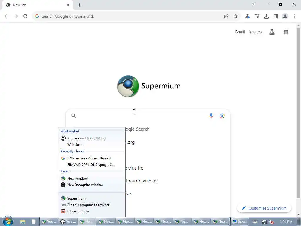Bookmark this tab with the star icon
Screen dimensions: 301x226
pos(236,16)
